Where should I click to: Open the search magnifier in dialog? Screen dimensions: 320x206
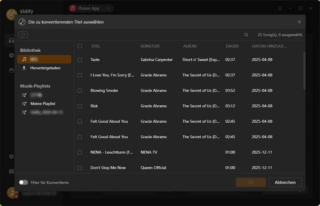coord(246,35)
